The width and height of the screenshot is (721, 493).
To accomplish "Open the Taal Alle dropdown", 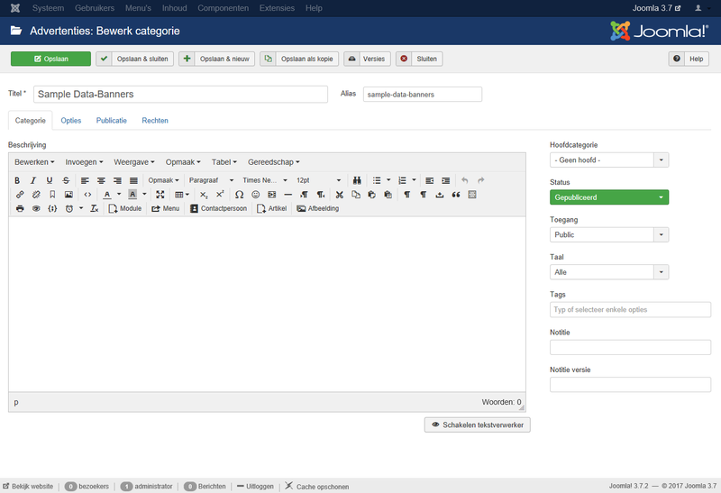I will tap(609, 272).
